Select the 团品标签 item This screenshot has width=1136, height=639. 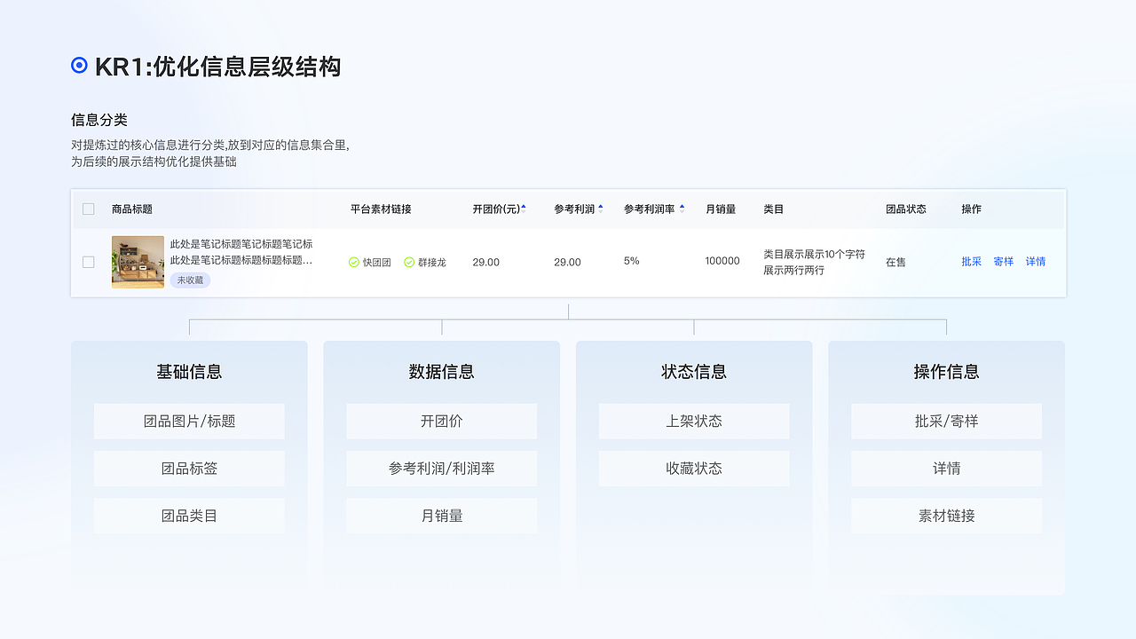click(x=189, y=469)
